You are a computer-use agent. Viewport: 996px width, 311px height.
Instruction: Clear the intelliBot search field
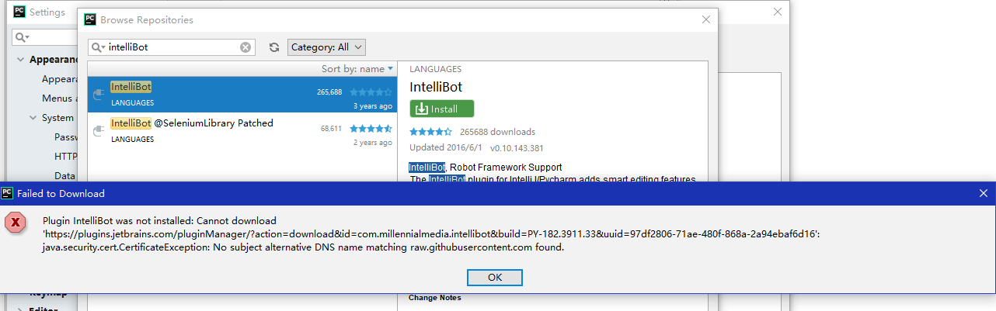coord(246,47)
